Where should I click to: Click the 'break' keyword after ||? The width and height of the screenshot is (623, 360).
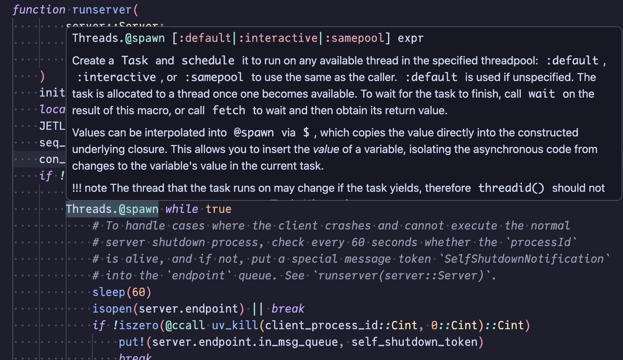tap(288, 309)
